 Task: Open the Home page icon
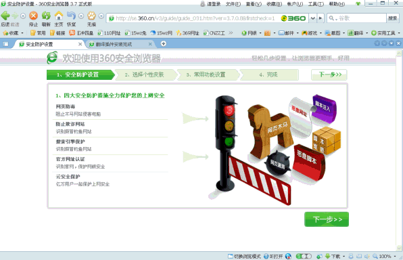click(x=59, y=16)
